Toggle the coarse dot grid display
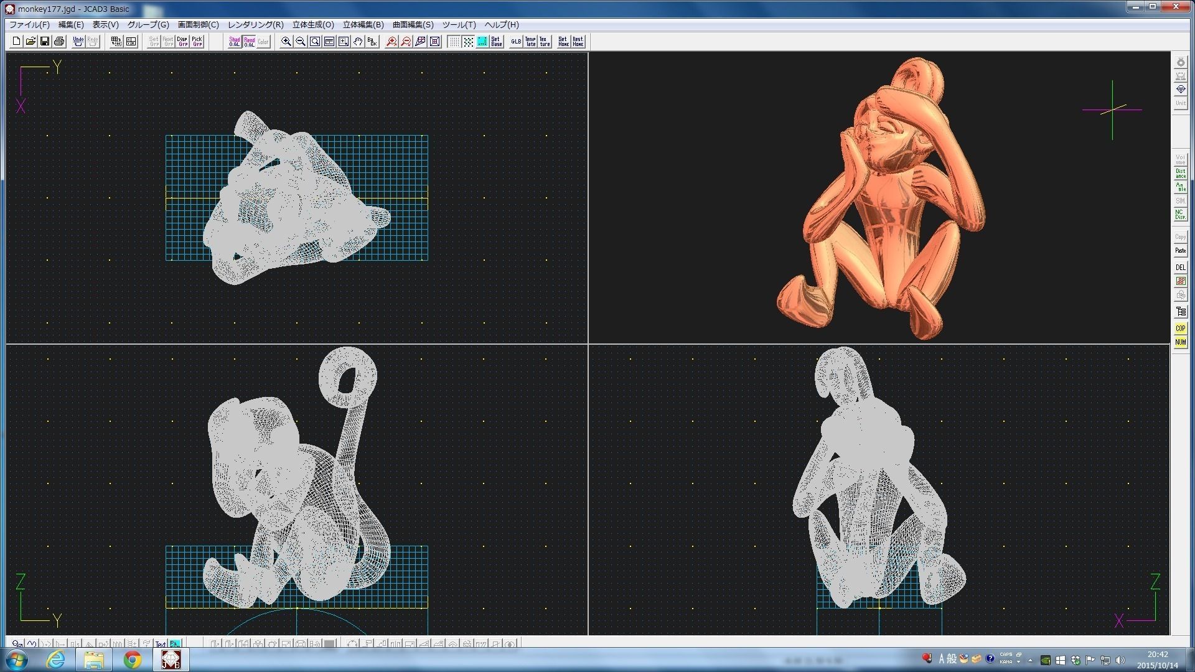Viewport: 1195px width, 672px height. click(x=468, y=42)
